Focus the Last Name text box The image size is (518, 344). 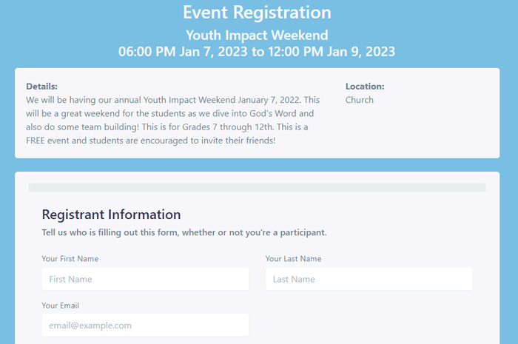pyautogui.click(x=369, y=279)
